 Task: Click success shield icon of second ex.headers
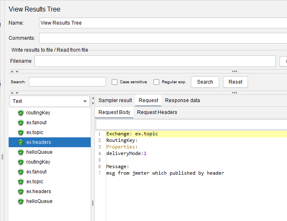coord(21,192)
